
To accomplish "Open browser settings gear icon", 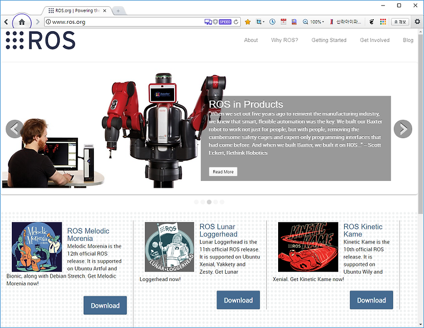I will click(417, 21).
